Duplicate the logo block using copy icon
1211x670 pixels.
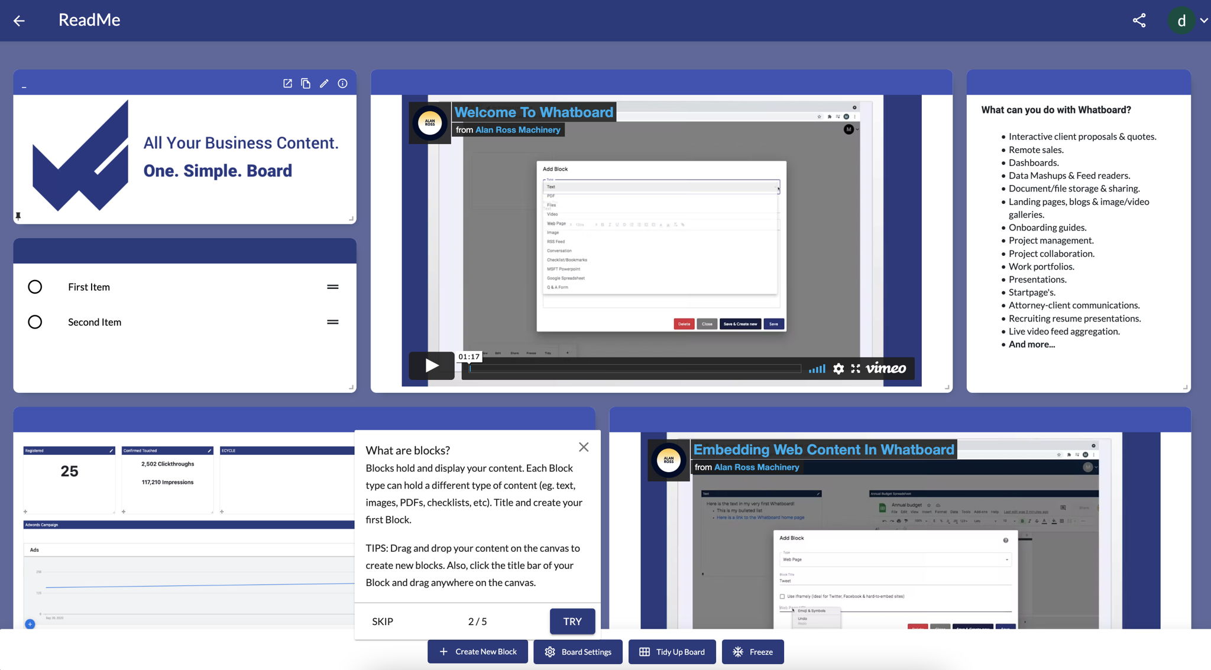click(306, 83)
